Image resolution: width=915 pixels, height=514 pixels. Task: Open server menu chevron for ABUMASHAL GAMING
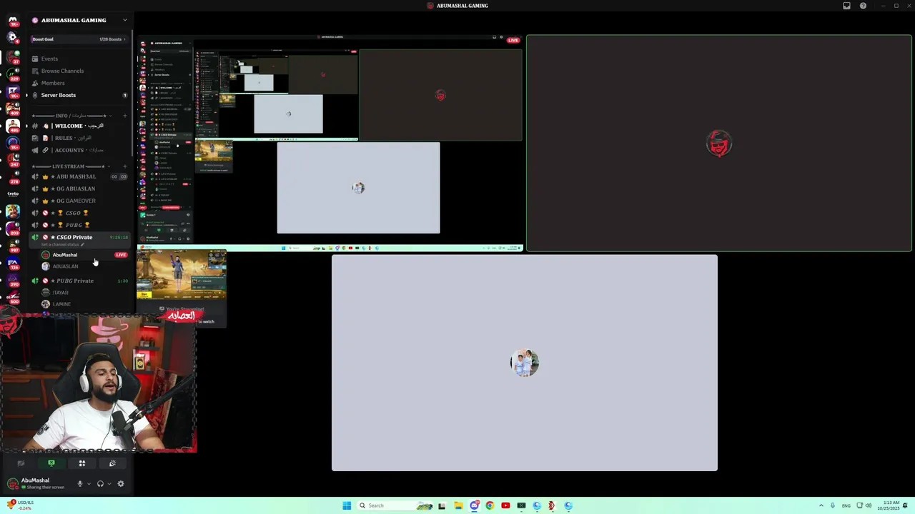[124, 20]
